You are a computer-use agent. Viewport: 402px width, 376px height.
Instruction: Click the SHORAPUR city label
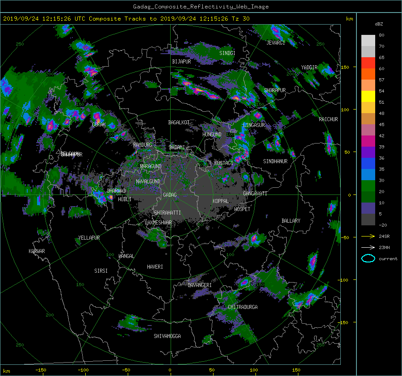point(275,90)
